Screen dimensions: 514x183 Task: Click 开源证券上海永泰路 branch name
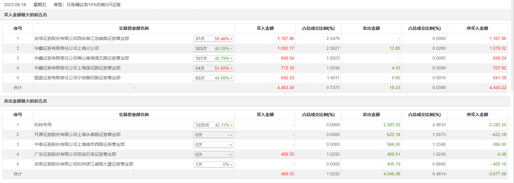click(77, 134)
